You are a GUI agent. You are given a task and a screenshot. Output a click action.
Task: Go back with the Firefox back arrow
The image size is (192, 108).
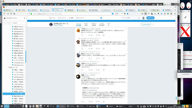click(5, 14)
